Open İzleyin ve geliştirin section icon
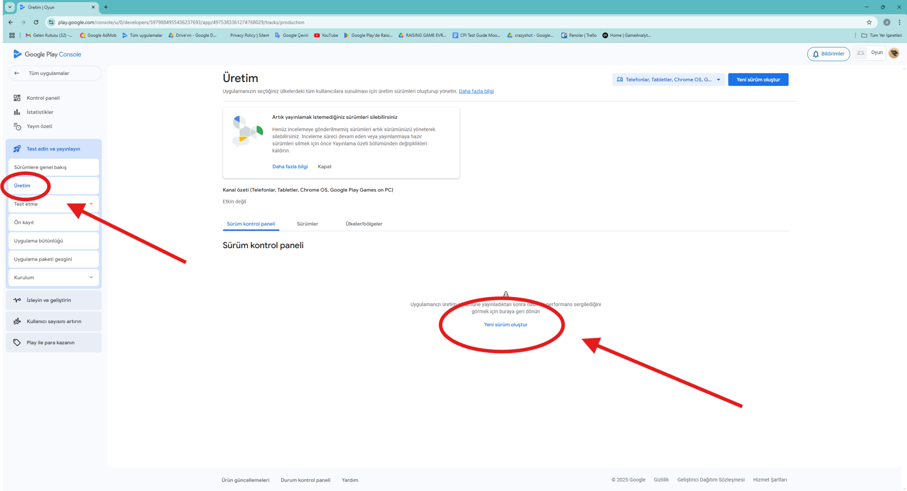This screenshot has height=491, width=907. (17, 300)
